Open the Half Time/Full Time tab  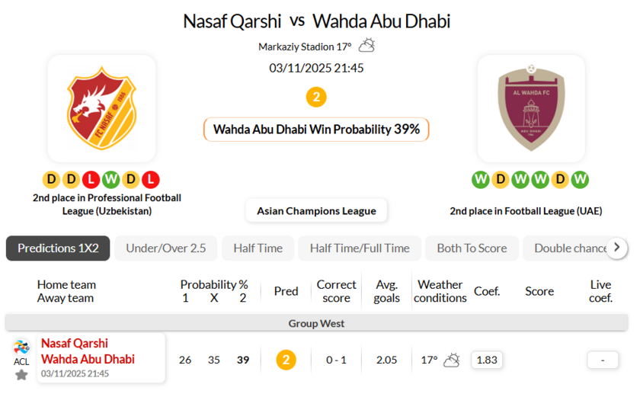click(x=360, y=248)
